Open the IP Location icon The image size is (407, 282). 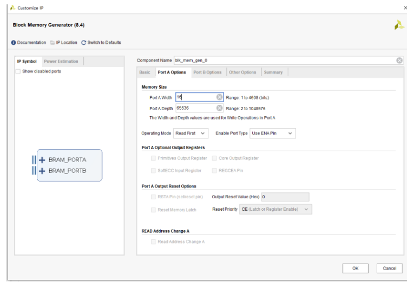[52, 43]
